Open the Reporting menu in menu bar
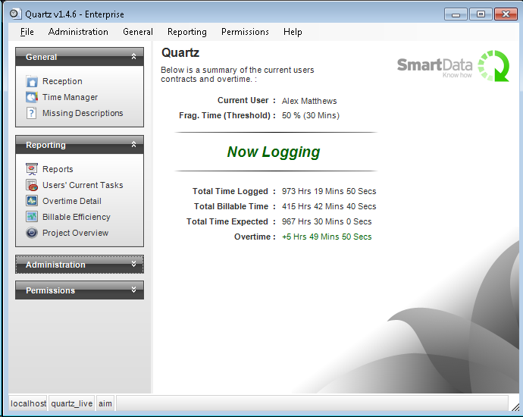 point(186,32)
